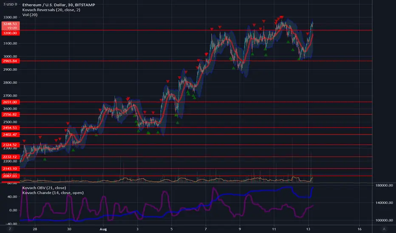Toggle auto-scale A button at bottom-right corner
Viewport: 396px width, 233px height.
(x=384, y=229)
